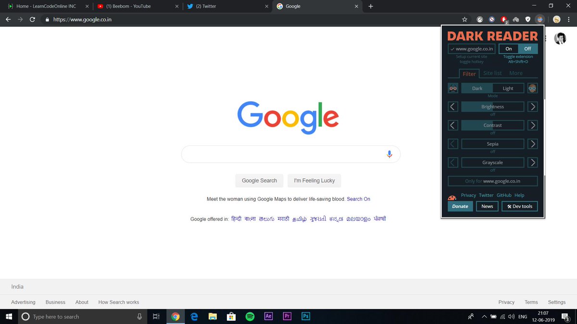Turn the Dark Reader extension Off
The image size is (577, 324).
[x=527, y=48]
